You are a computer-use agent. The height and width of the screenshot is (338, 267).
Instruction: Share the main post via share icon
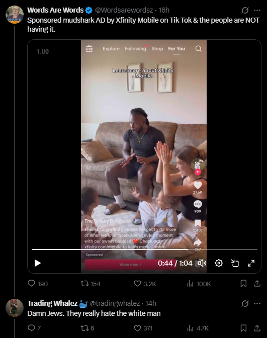click(257, 284)
